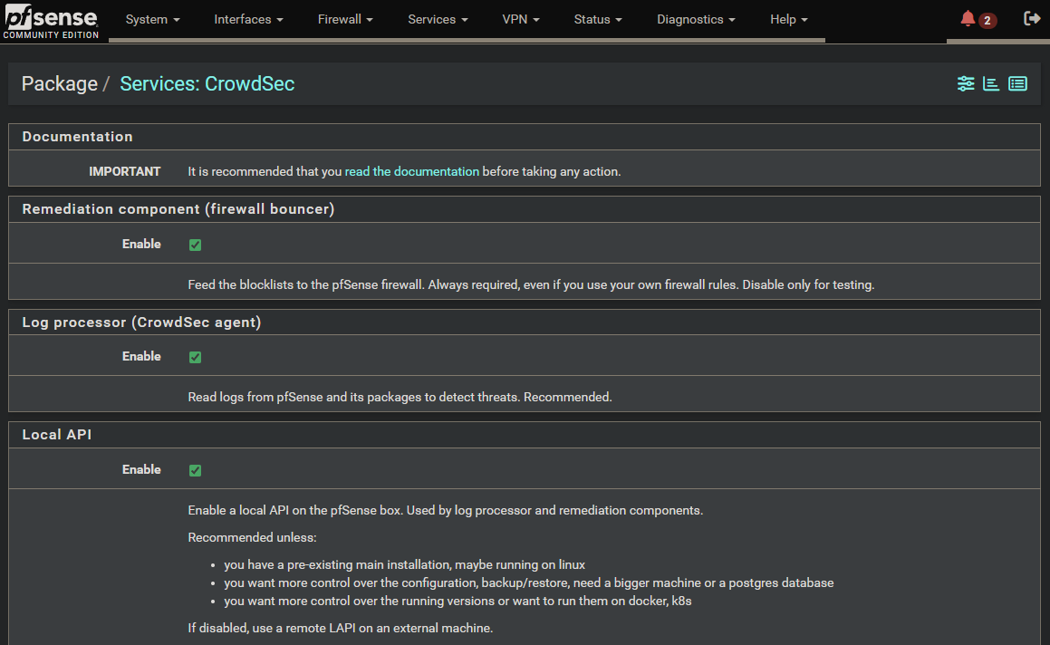The image size is (1050, 645).
Task: Expand the Firewall dropdown menu
Action: pyautogui.click(x=345, y=20)
